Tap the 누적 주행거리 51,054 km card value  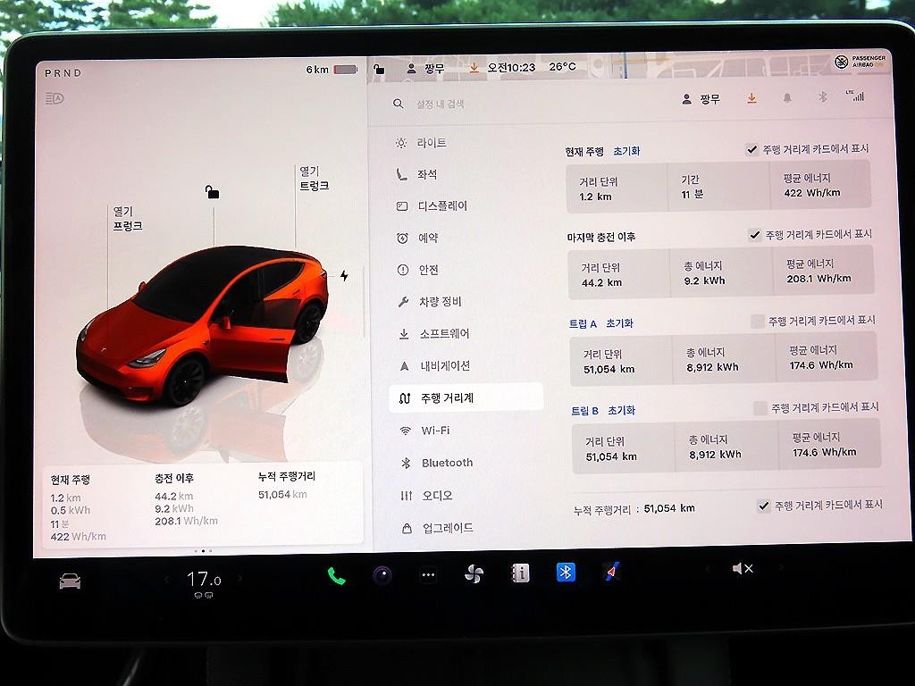pos(282,495)
